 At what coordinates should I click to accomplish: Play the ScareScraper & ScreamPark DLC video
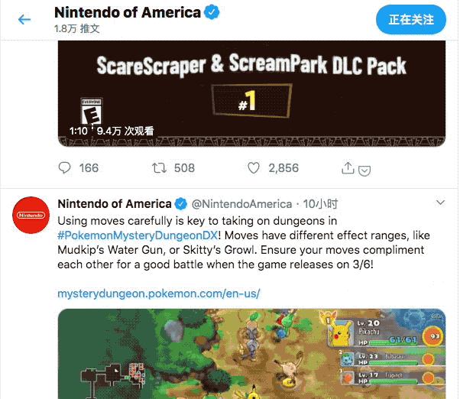(x=251, y=93)
